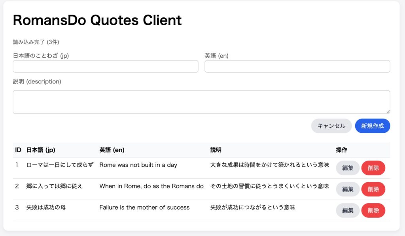
Task: Click the 説明 table column header
Action: point(216,150)
